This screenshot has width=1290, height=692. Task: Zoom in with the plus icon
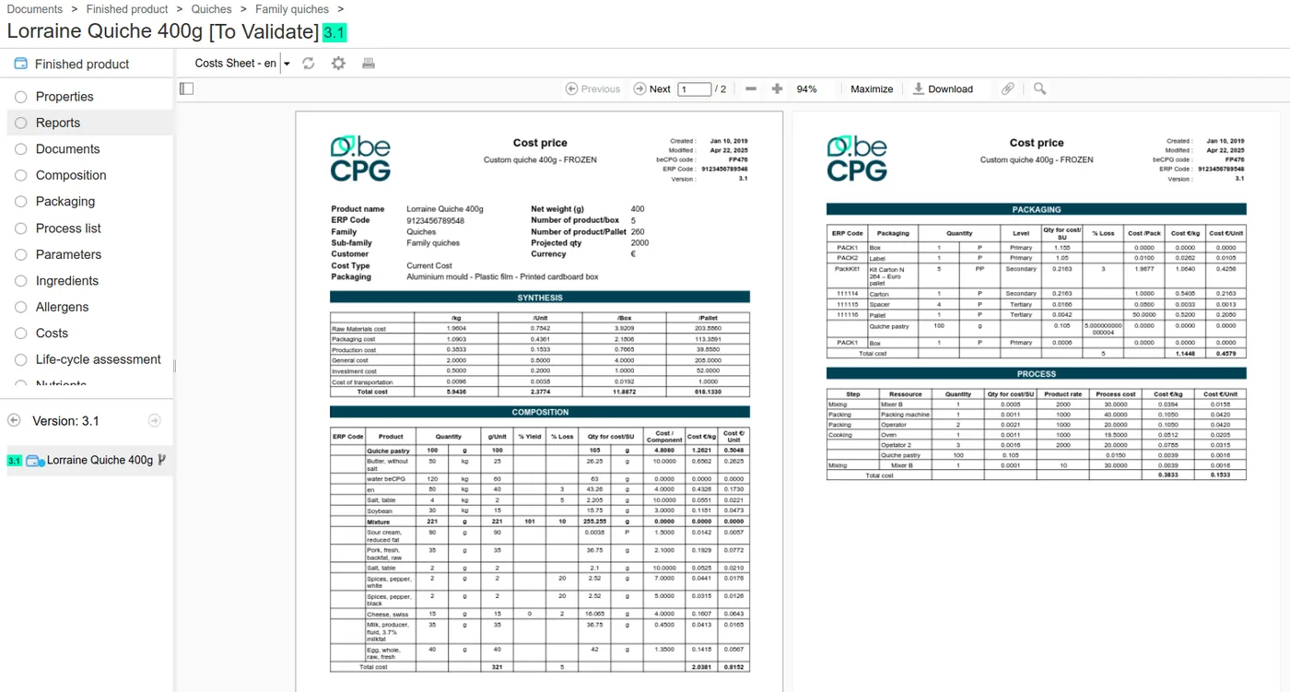777,88
